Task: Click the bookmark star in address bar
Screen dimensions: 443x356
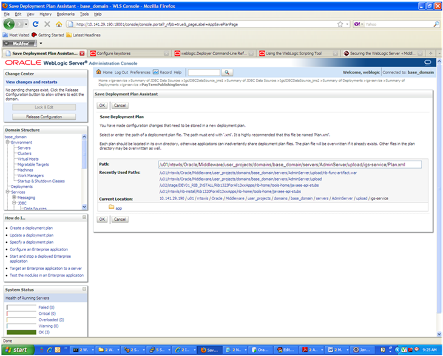Action: coord(340,24)
